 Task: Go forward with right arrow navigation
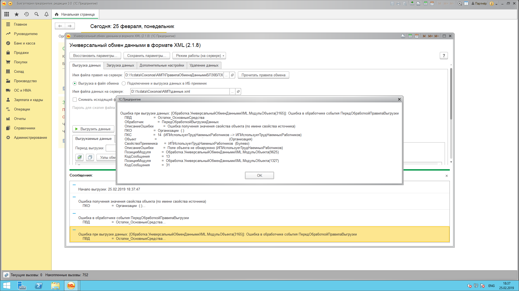(70, 26)
